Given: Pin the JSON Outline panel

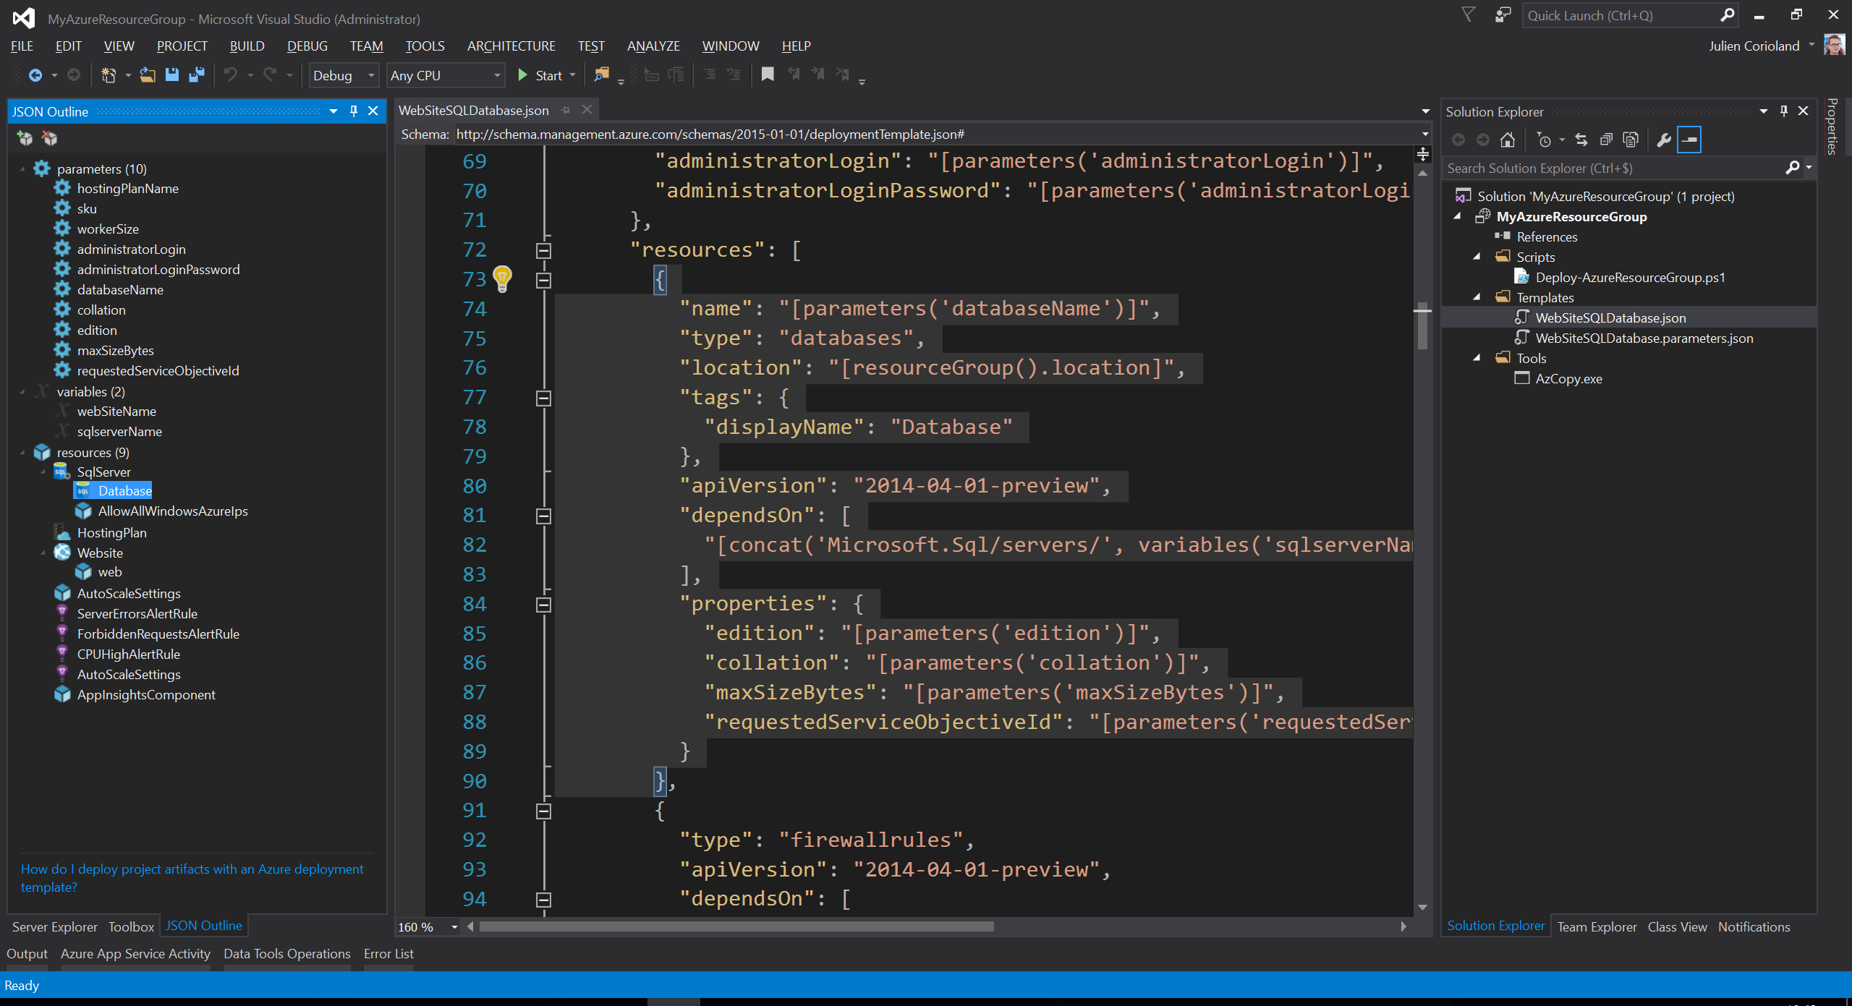Looking at the screenshot, I should (354, 111).
